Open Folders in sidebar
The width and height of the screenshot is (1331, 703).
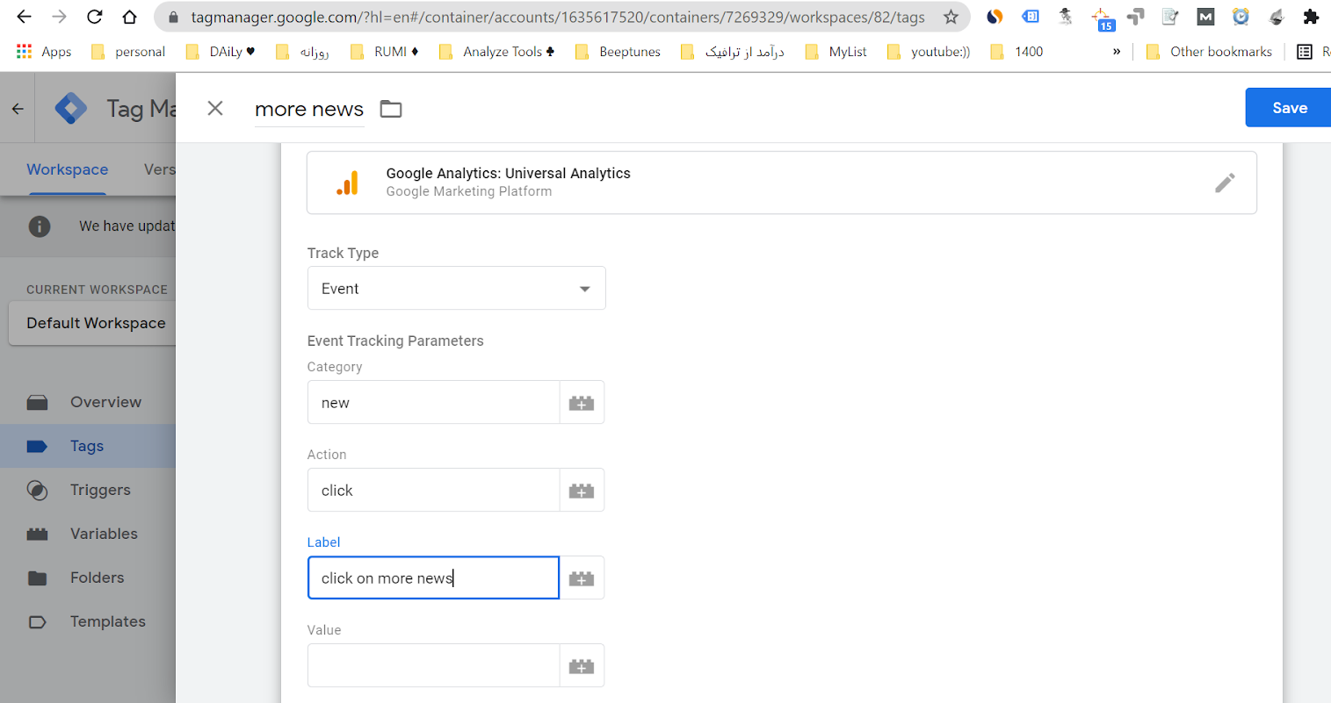(x=88, y=577)
